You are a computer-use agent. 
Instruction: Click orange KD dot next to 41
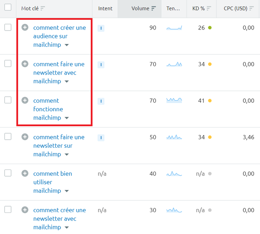point(210,101)
